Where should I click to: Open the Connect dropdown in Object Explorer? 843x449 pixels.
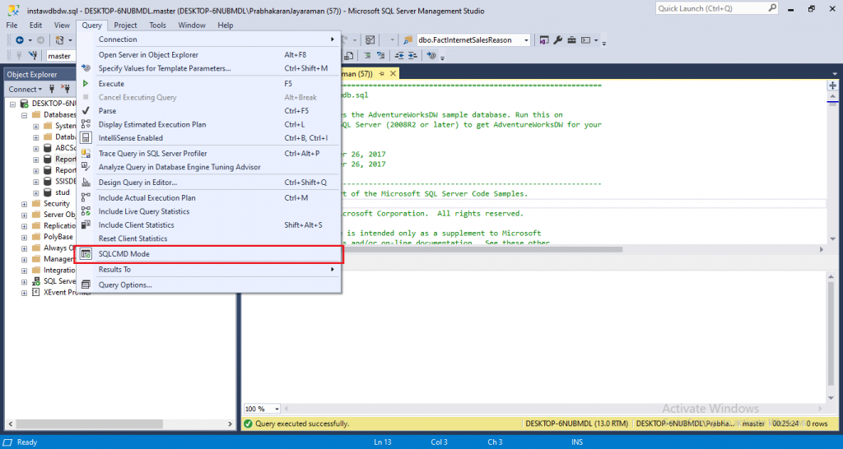(25, 89)
